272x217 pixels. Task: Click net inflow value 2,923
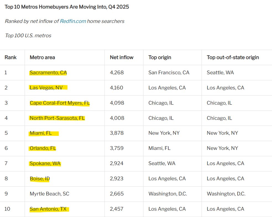[117, 179]
